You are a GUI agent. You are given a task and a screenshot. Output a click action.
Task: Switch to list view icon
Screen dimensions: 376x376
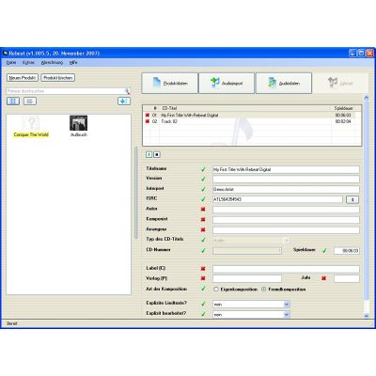point(30,101)
